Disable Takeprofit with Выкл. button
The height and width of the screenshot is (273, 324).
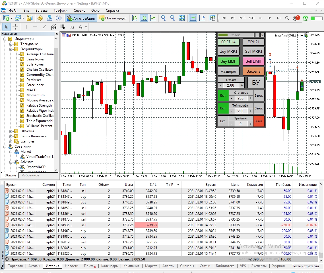[x=259, y=108]
